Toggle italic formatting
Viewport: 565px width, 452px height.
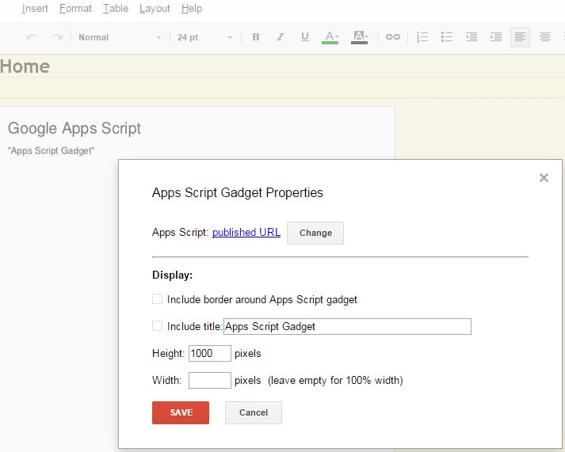[x=281, y=37]
